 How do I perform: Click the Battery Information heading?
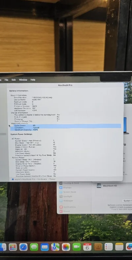[x=19, y=91]
